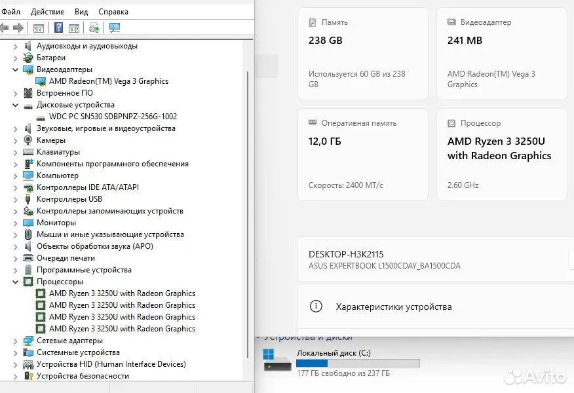Expand Аудиовходы и аудиовыходы node
Image resolution: width=574 pixels, height=393 pixels.
(15, 47)
